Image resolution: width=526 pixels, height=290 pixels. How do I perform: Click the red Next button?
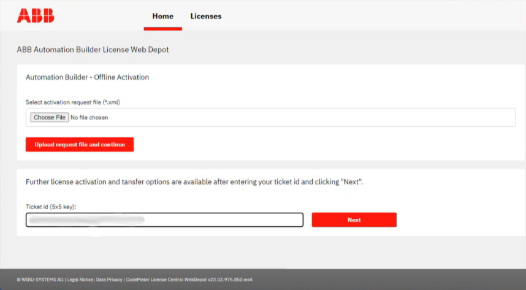coord(354,220)
